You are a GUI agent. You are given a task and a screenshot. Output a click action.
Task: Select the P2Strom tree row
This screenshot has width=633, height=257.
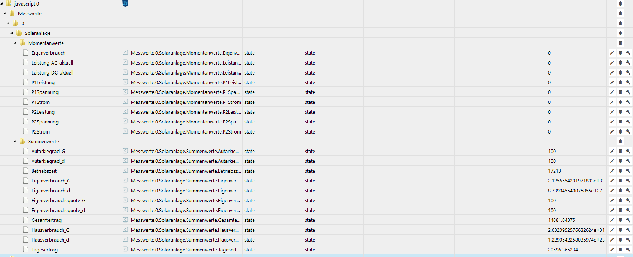coord(40,132)
